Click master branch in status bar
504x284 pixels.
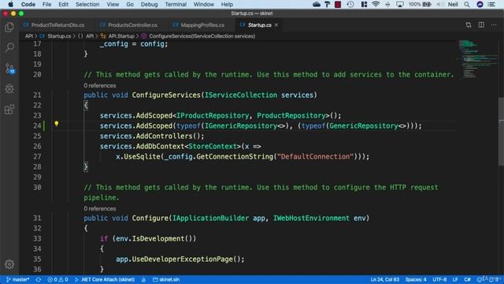17,279
